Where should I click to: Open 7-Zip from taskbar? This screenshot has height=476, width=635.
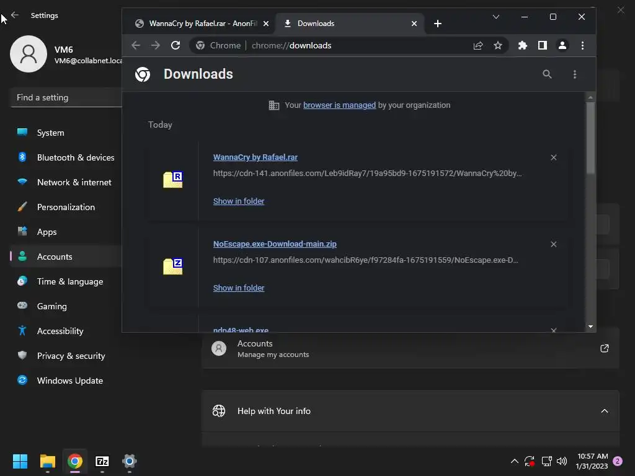coord(102,461)
